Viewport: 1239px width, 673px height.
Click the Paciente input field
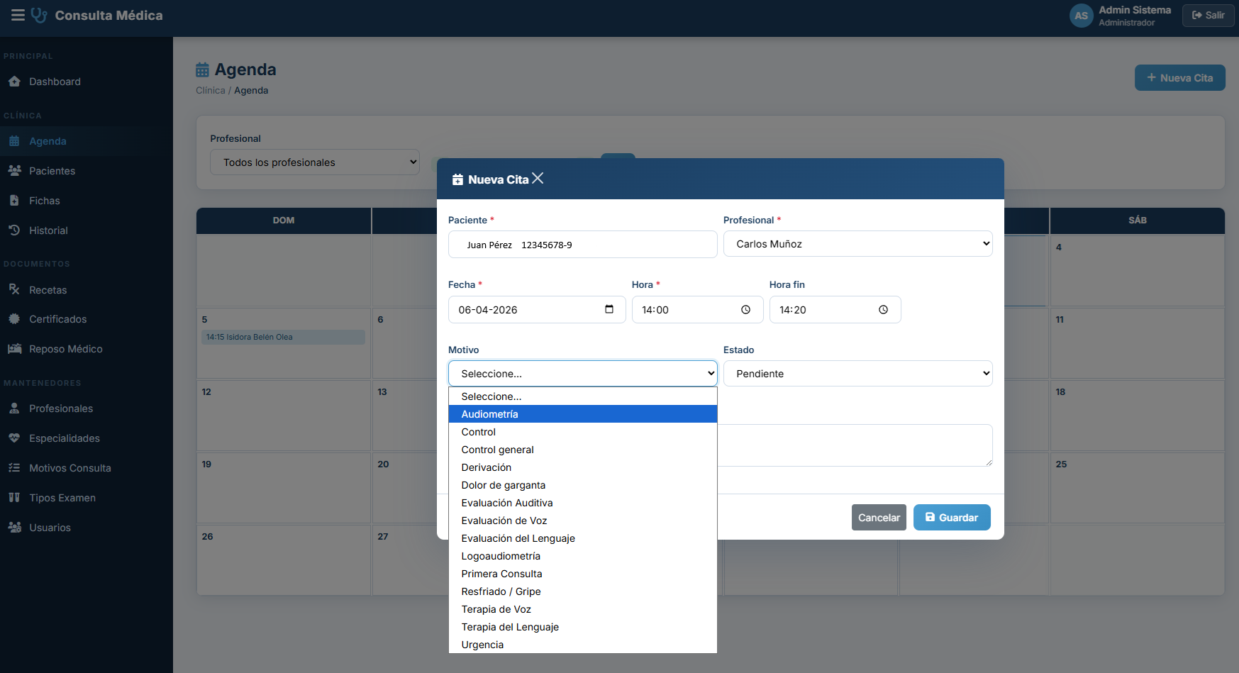click(582, 245)
